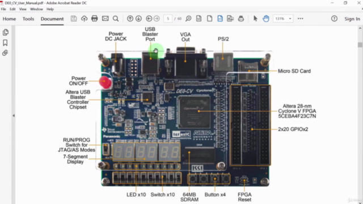Go to next page down arrow

138,19
